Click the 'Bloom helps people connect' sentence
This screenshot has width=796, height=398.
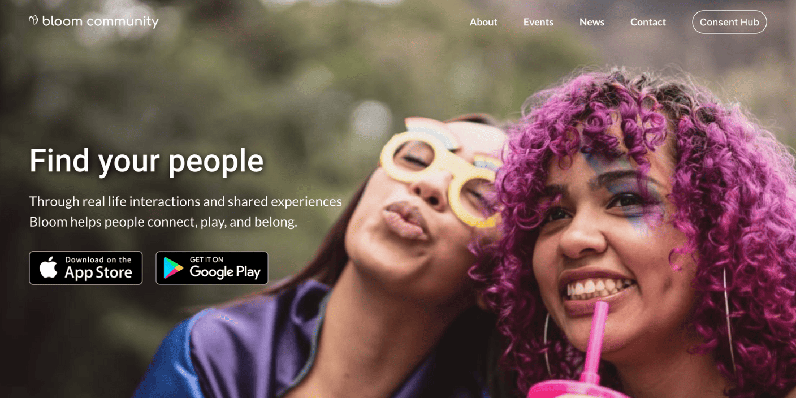coord(163,222)
